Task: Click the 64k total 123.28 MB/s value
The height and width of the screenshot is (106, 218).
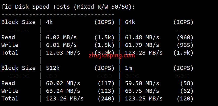Action: click(144, 53)
